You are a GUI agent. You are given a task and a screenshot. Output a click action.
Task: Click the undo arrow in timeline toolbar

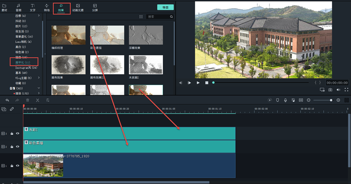pos(7,100)
